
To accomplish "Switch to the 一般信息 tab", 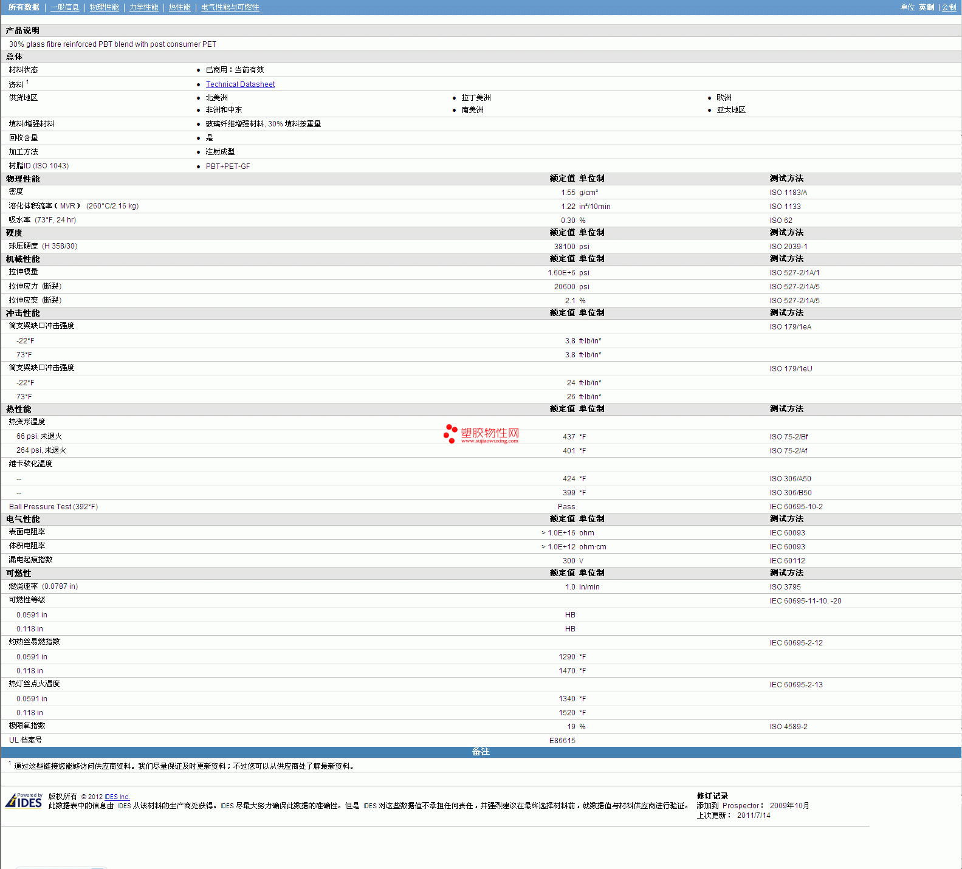I will point(64,7).
